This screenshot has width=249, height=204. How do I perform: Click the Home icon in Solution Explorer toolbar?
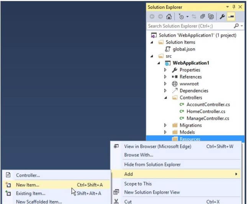point(169,16)
